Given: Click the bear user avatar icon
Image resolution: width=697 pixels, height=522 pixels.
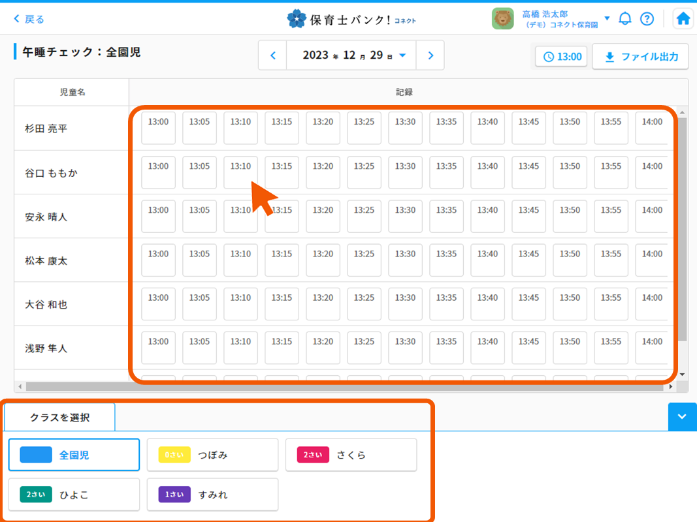Looking at the screenshot, I should pyautogui.click(x=502, y=18).
